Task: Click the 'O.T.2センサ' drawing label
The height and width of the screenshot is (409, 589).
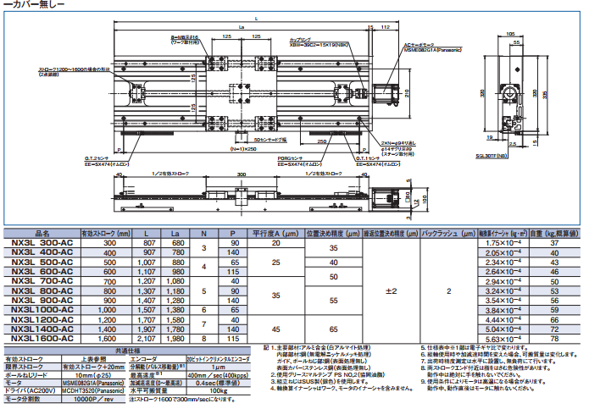Action: pos(98,158)
